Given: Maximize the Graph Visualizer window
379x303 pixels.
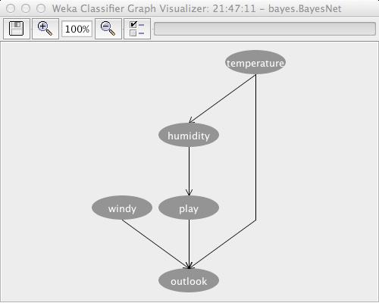Looking at the screenshot, I should coord(41,8).
